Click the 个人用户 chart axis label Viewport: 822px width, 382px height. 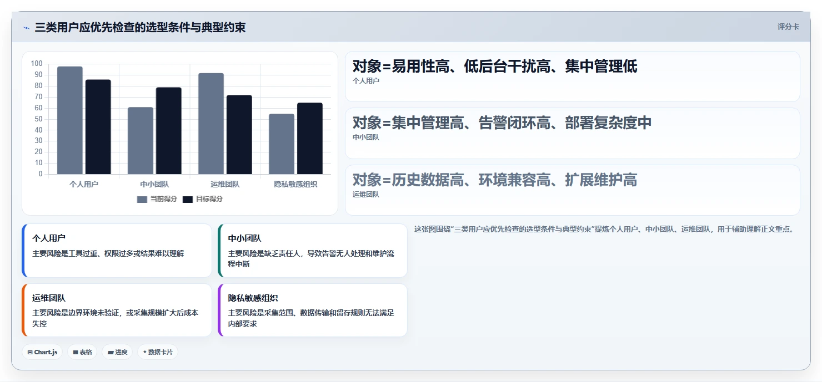tap(84, 184)
